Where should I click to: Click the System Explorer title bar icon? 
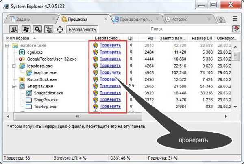(x=6, y=7)
